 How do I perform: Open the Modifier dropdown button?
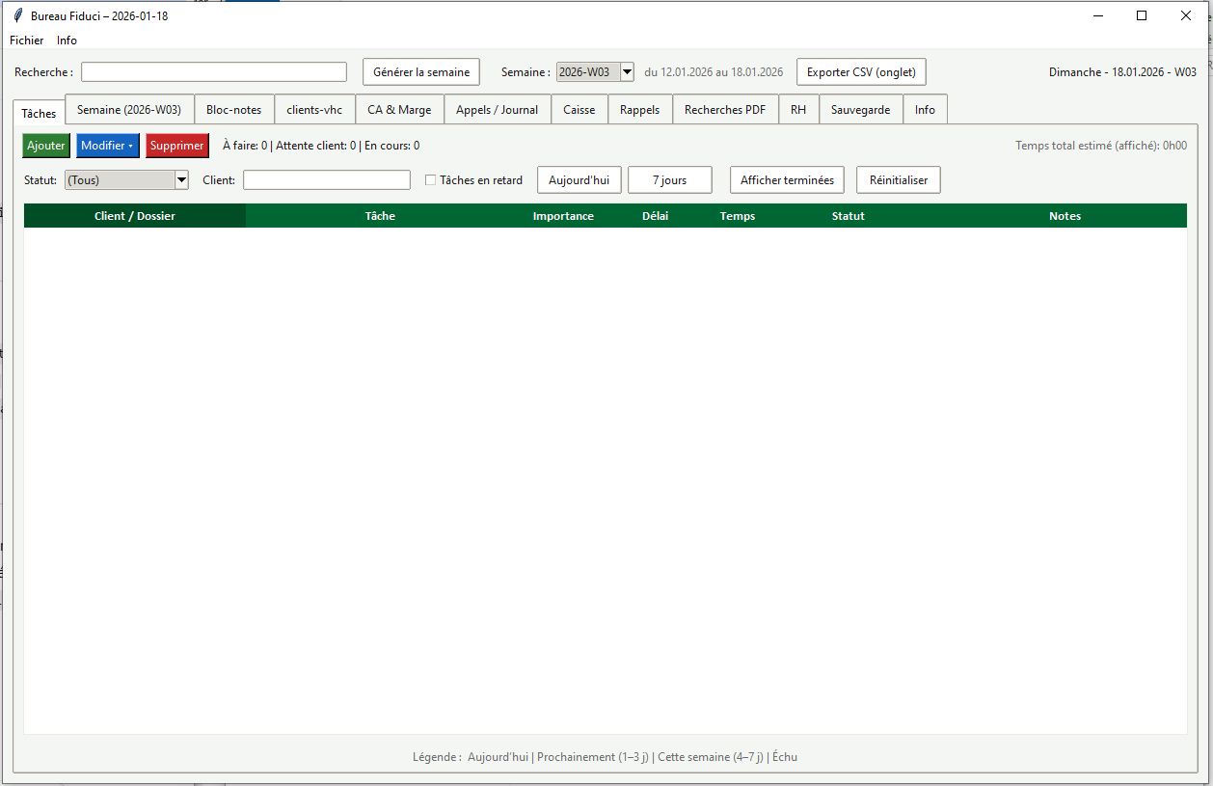pos(108,146)
